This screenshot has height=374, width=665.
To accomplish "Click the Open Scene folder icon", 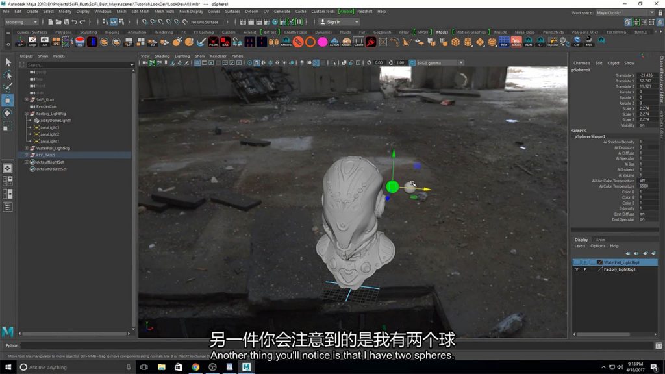I will [x=58, y=22].
